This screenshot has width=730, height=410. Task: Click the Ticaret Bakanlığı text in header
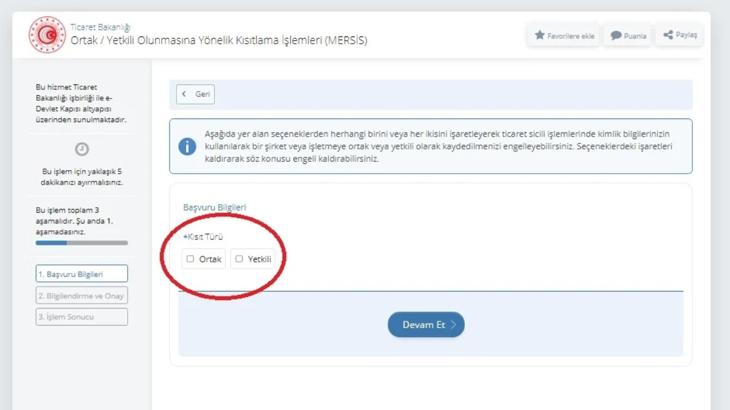(x=100, y=27)
